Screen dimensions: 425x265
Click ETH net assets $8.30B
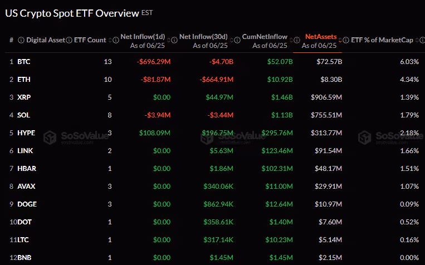331,80
